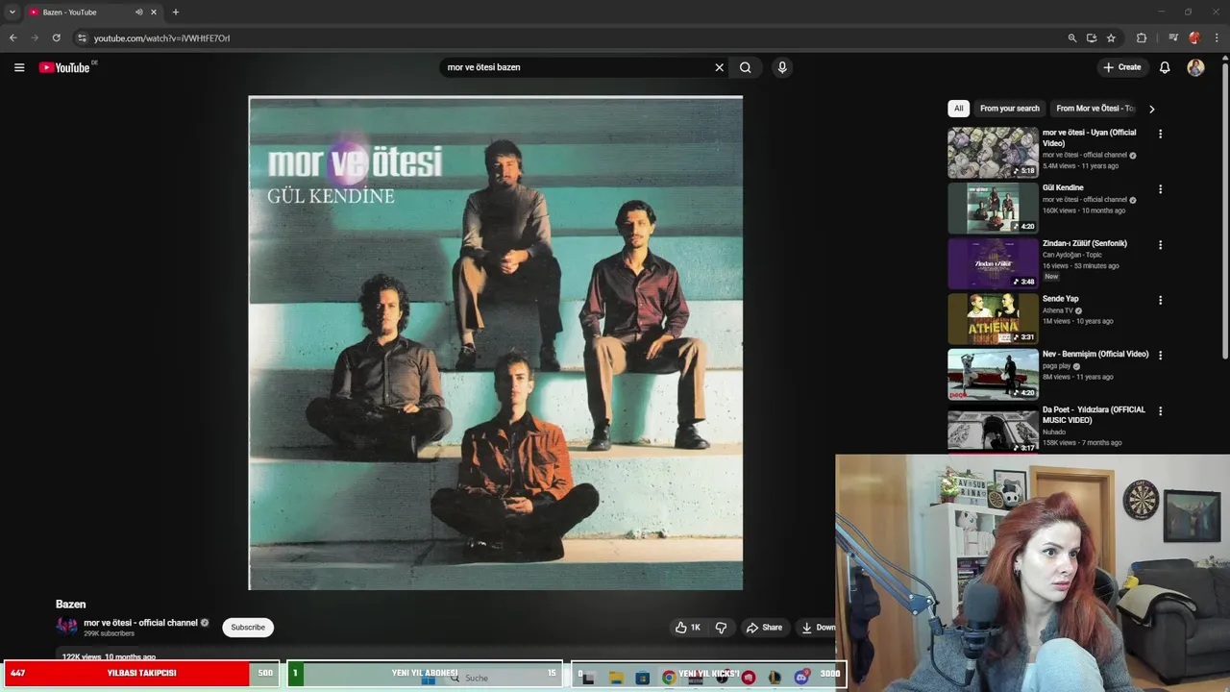Open a new browser tab

pyautogui.click(x=175, y=12)
